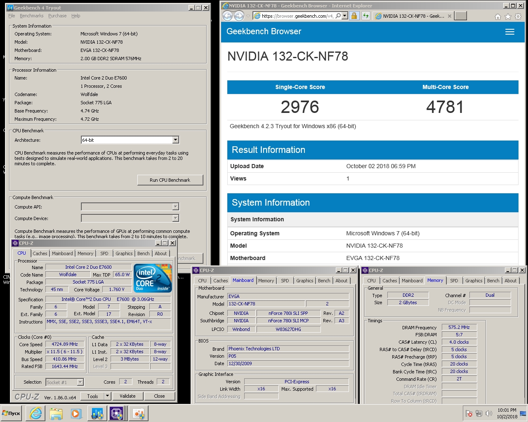Image resolution: width=528 pixels, height=422 pixels.
Task: Select Graphics tab in middle CPU-Z window
Action: pyautogui.click(x=305, y=281)
